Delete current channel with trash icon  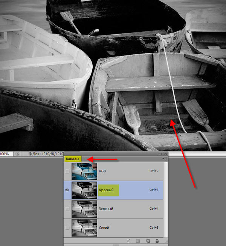pos(157,241)
